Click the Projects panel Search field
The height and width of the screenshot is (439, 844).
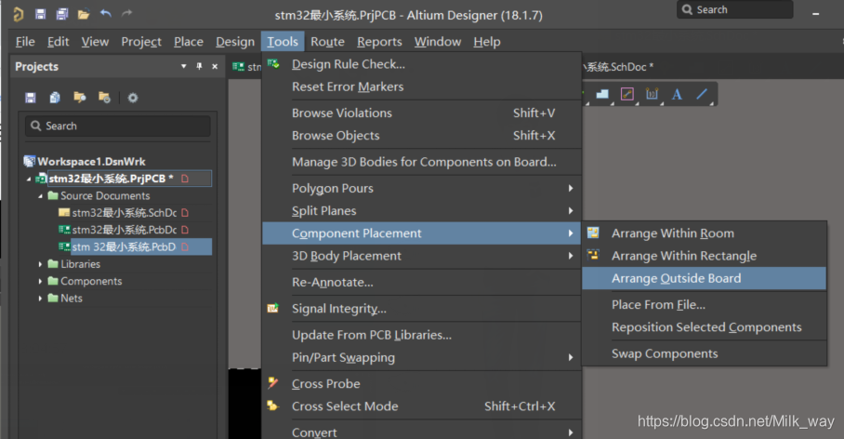pos(117,126)
